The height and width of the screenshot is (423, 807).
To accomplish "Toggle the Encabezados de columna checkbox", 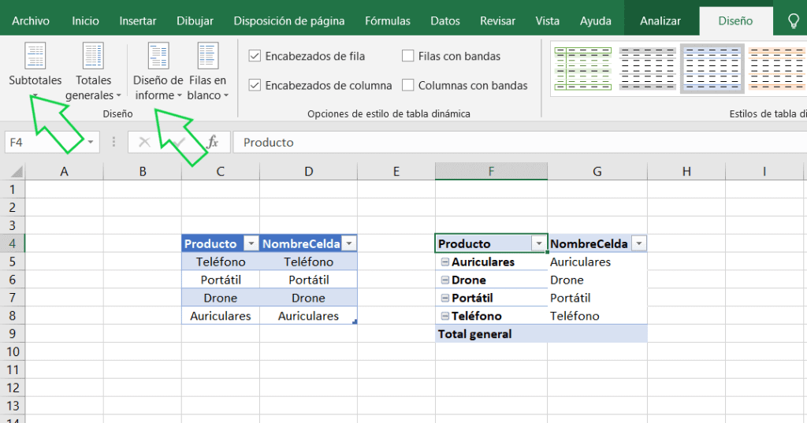I will tap(255, 85).
